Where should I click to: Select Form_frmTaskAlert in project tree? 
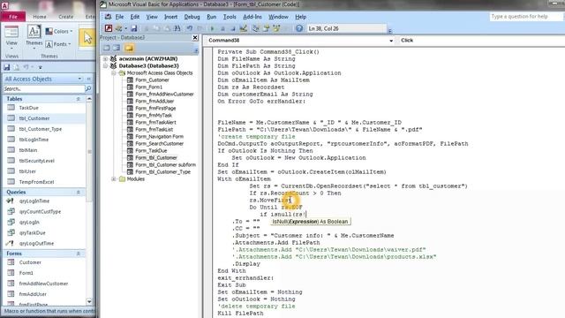(155, 122)
